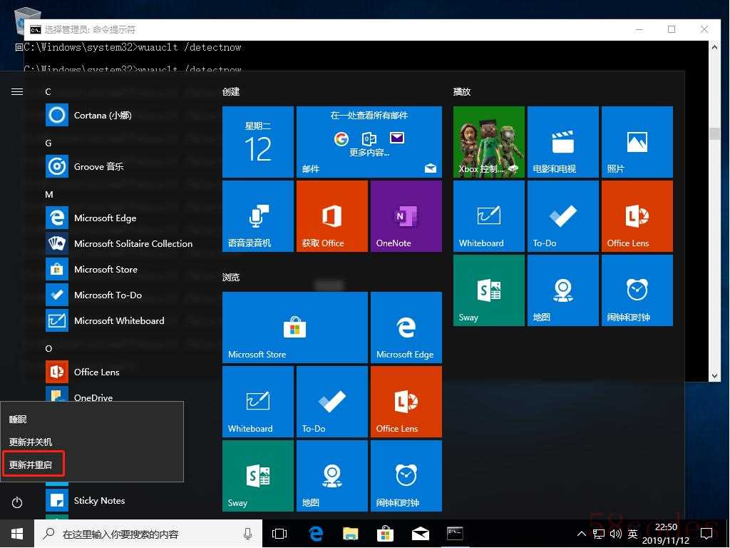Click the letter C app list header
This screenshot has width=730, height=548.
[x=48, y=92]
